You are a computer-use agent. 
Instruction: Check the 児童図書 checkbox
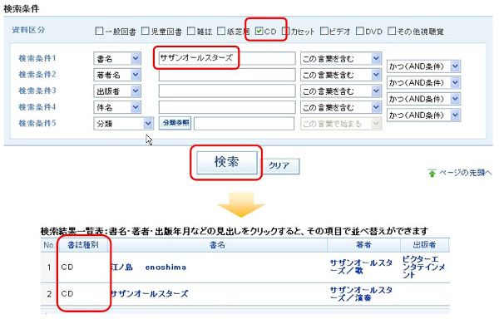[x=145, y=31]
